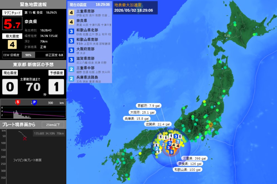This screenshot has height=184, width=277.
Task: Open the 25km以下 plate depth selector
Action: (53, 125)
